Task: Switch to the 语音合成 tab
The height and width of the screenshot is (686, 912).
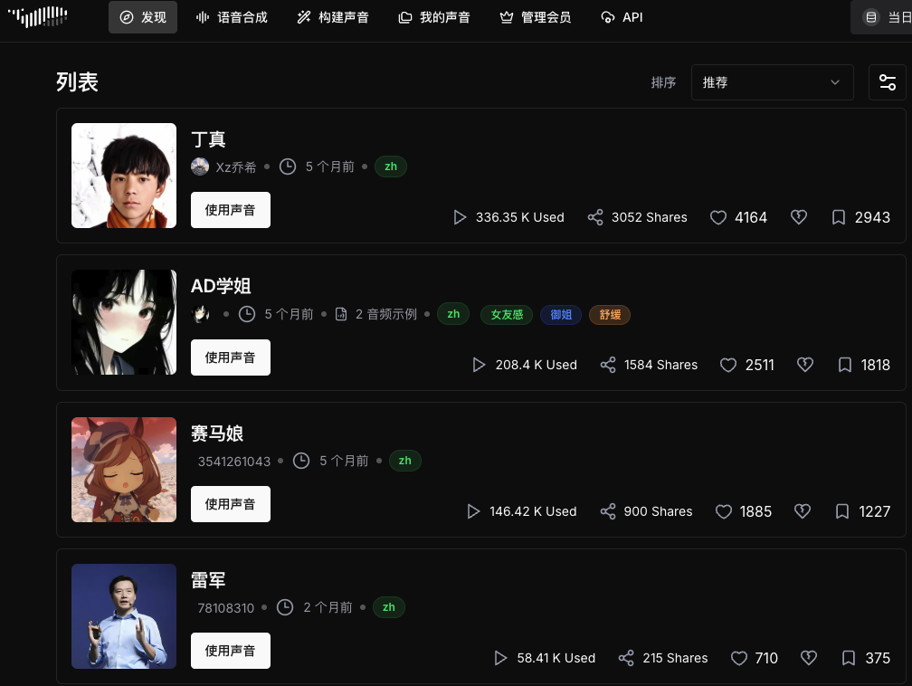Action: coord(232,17)
